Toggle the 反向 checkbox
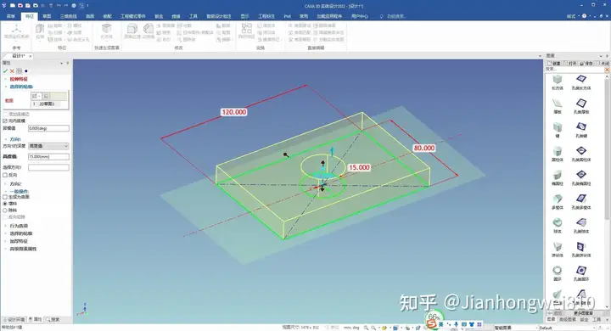This screenshot has width=611, height=331. tap(5, 175)
